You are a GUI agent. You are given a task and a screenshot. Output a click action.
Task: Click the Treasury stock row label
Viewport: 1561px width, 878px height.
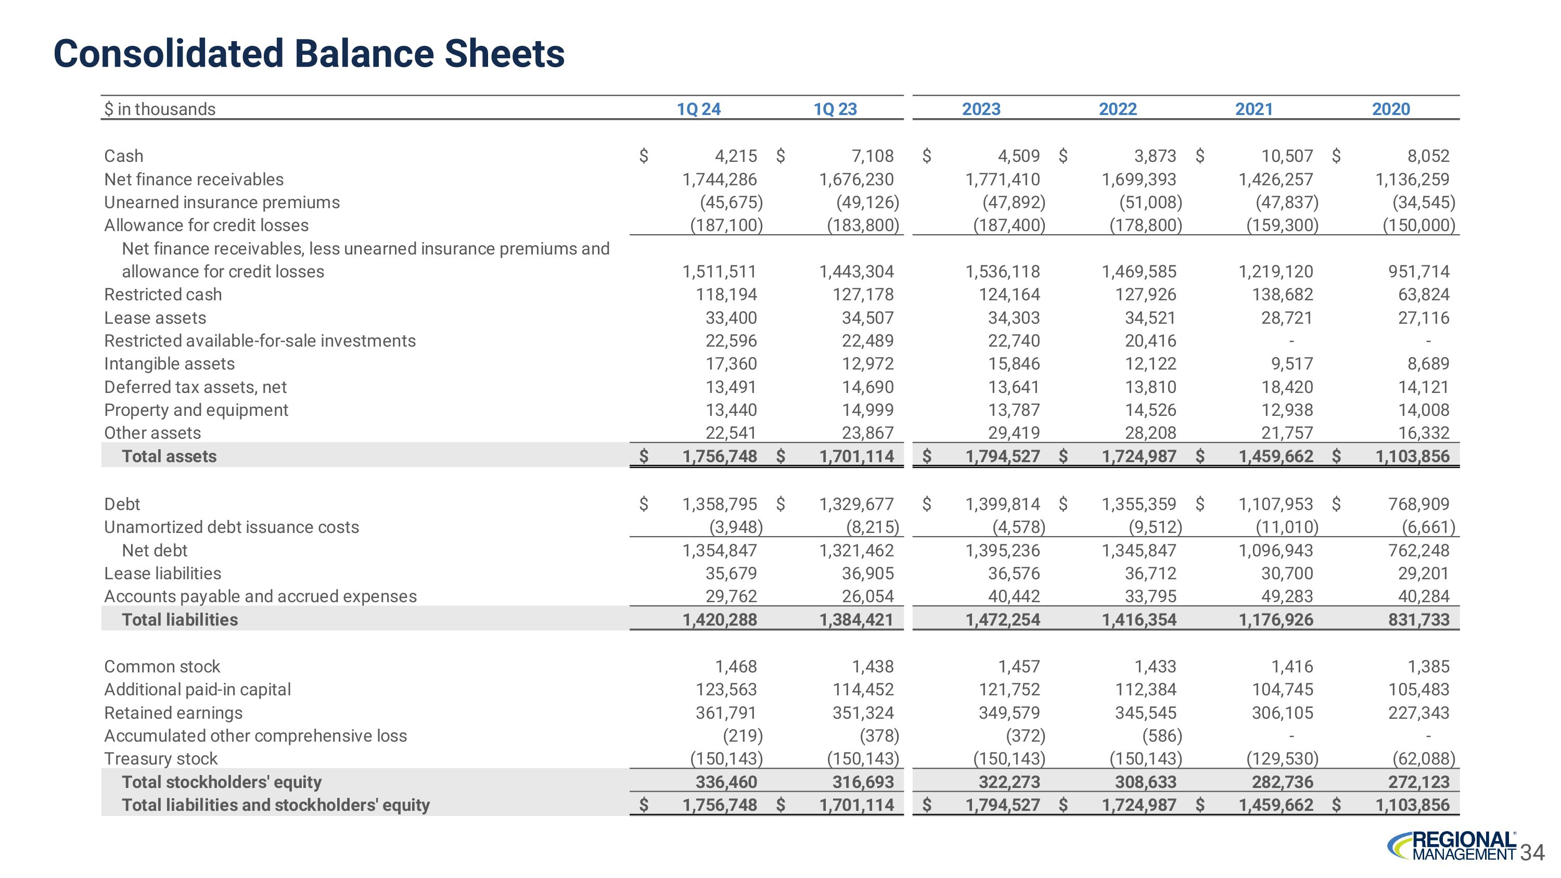coord(161,759)
